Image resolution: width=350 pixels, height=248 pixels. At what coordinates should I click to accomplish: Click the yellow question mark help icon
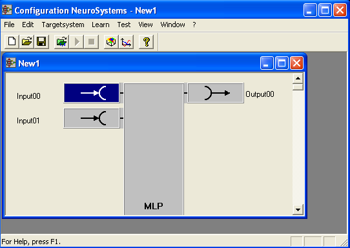146,41
